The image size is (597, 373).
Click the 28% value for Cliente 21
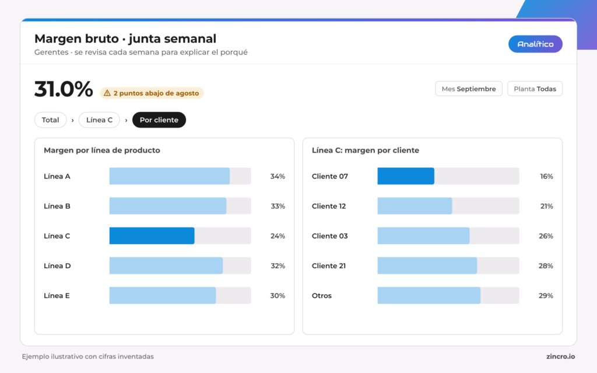546,266
